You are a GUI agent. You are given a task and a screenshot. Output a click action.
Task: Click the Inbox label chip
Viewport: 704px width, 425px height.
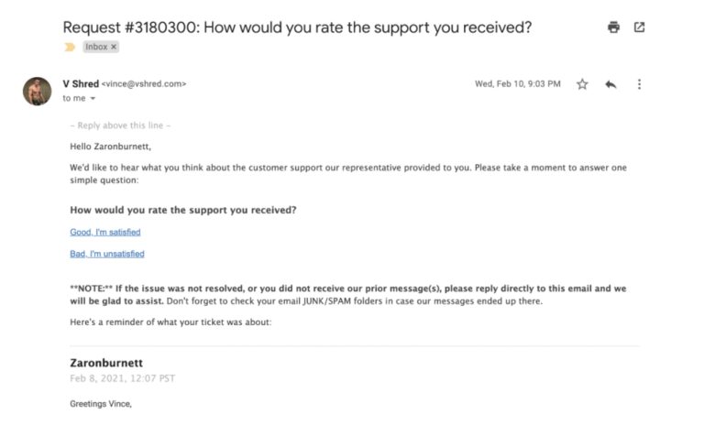point(96,47)
